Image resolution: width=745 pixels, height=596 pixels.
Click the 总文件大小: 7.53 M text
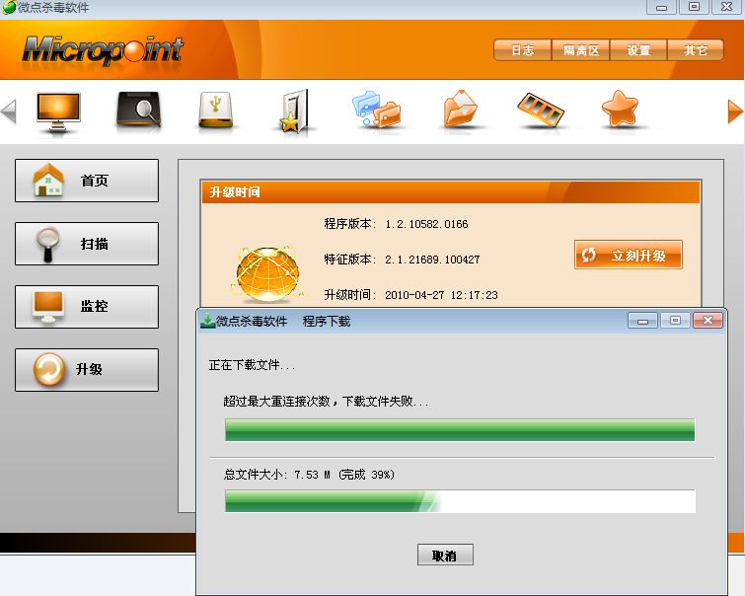pyautogui.click(x=277, y=475)
